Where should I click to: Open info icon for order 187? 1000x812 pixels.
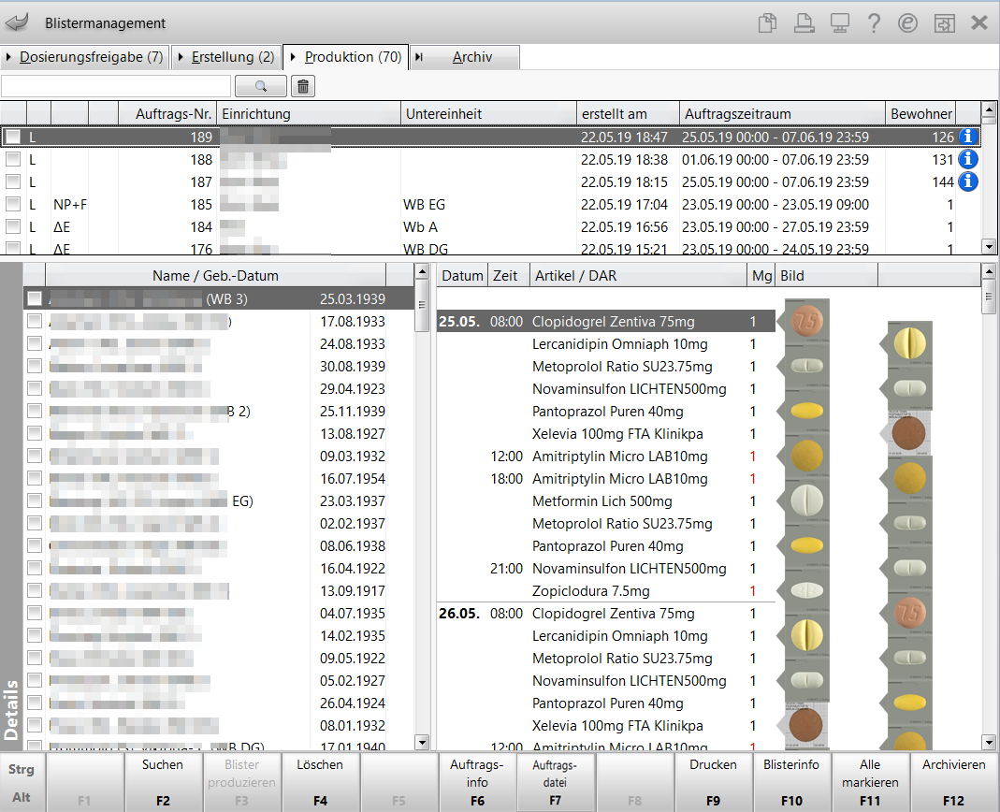point(967,181)
